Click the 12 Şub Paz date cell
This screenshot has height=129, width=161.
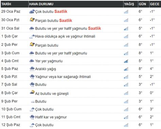tap(11, 125)
